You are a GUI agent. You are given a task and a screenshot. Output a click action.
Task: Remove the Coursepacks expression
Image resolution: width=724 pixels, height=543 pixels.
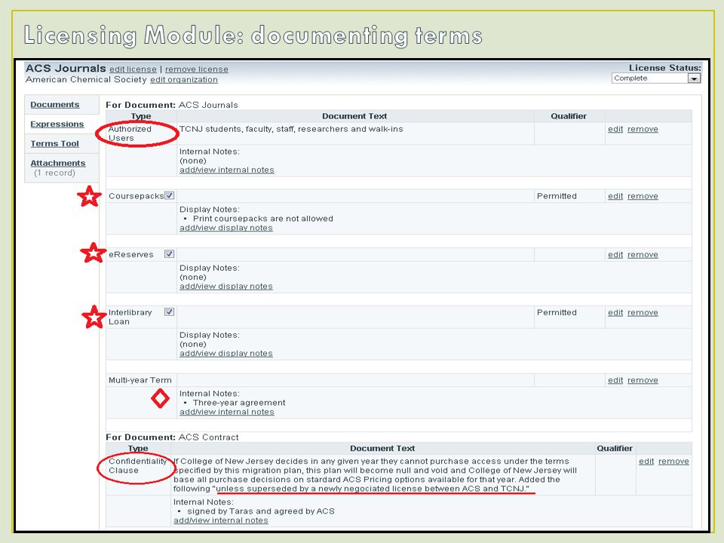point(643,196)
